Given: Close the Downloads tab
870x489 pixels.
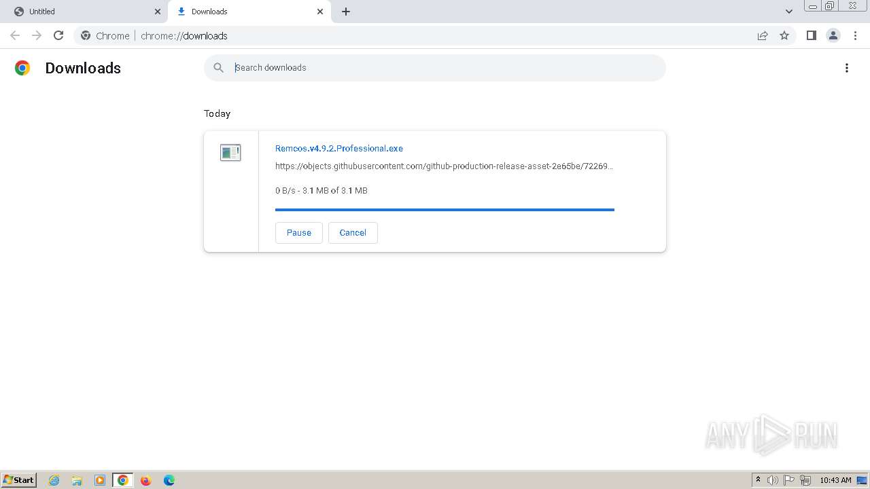Looking at the screenshot, I should pyautogui.click(x=320, y=12).
